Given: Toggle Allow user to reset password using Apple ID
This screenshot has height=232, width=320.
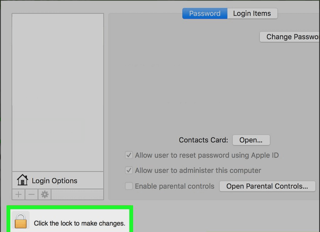Looking at the screenshot, I should [x=129, y=155].
